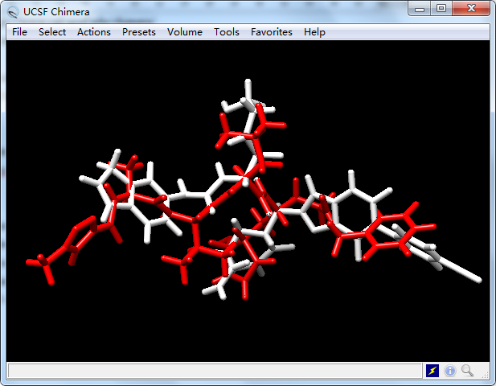Click the magnifying glass side view icon
The height and width of the screenshot is (386, 496).
pyautogui.click(x=466, y=371)
